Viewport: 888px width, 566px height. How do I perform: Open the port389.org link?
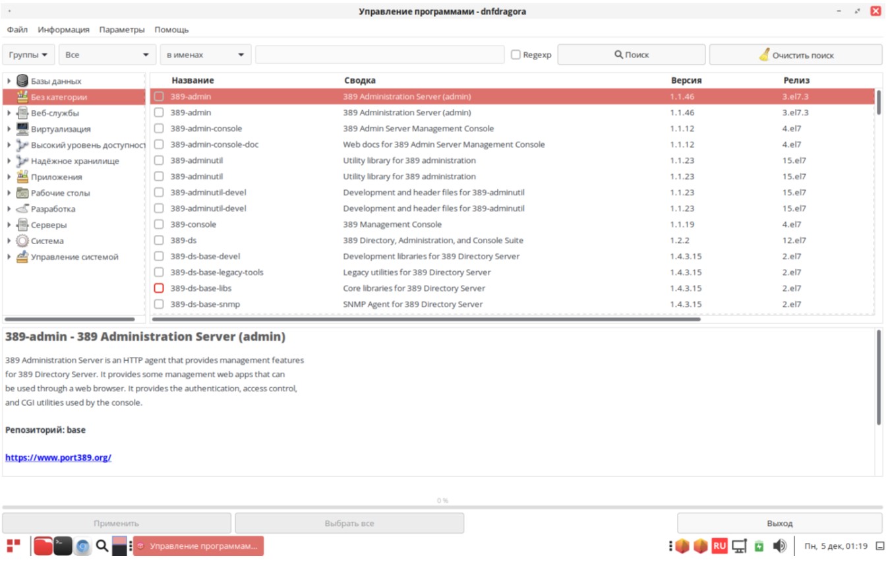pos(58,457)
